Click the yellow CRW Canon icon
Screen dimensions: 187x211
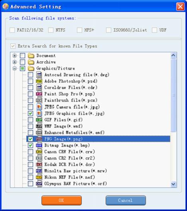coord(39,152)
